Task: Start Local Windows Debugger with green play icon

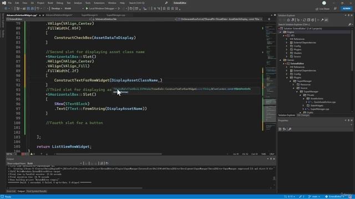Action: tap(87, 9)
